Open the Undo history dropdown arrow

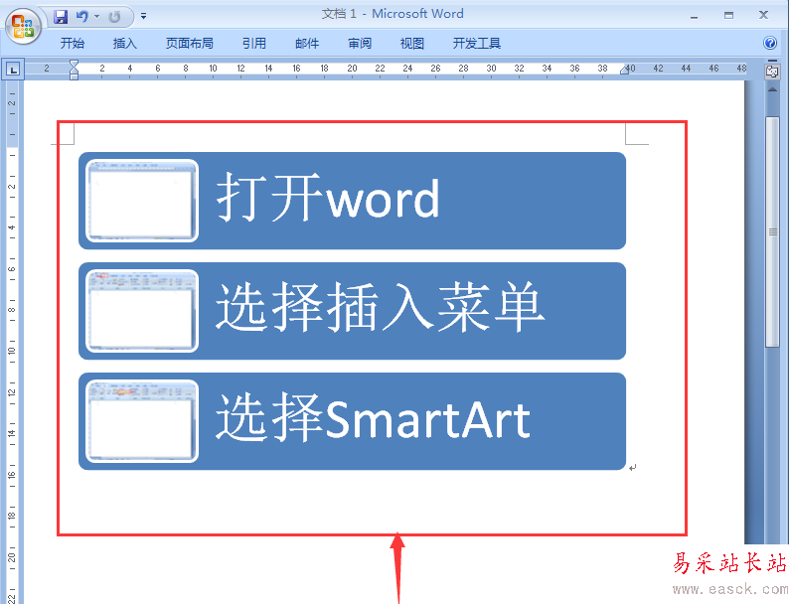tap(96, 17)
